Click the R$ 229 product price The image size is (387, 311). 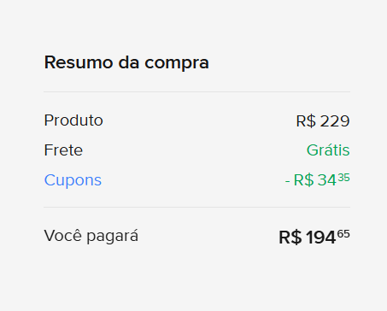[323, 121]
